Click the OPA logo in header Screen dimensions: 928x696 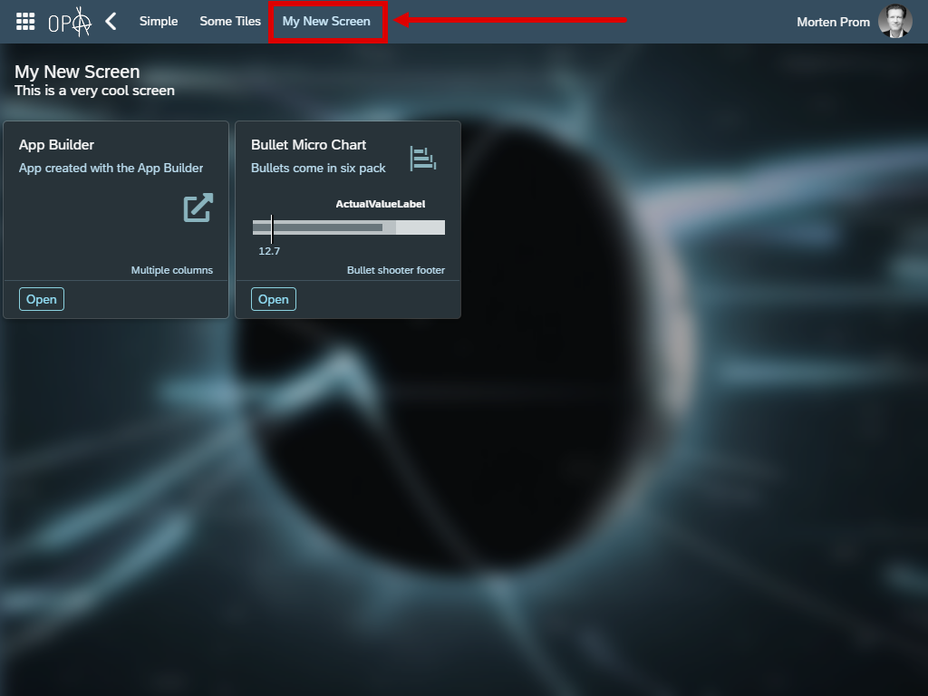pyautogui.click(x=70, y=22)
